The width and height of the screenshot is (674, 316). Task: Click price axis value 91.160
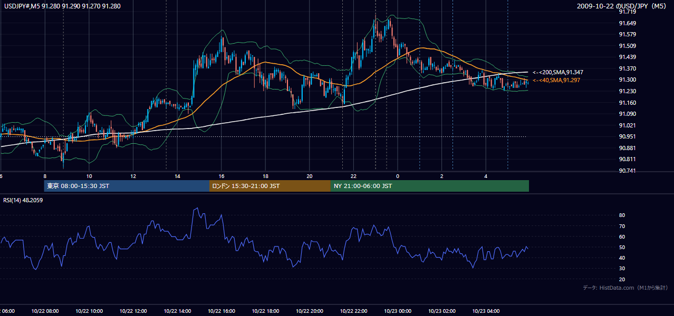(x=628, y=103)
